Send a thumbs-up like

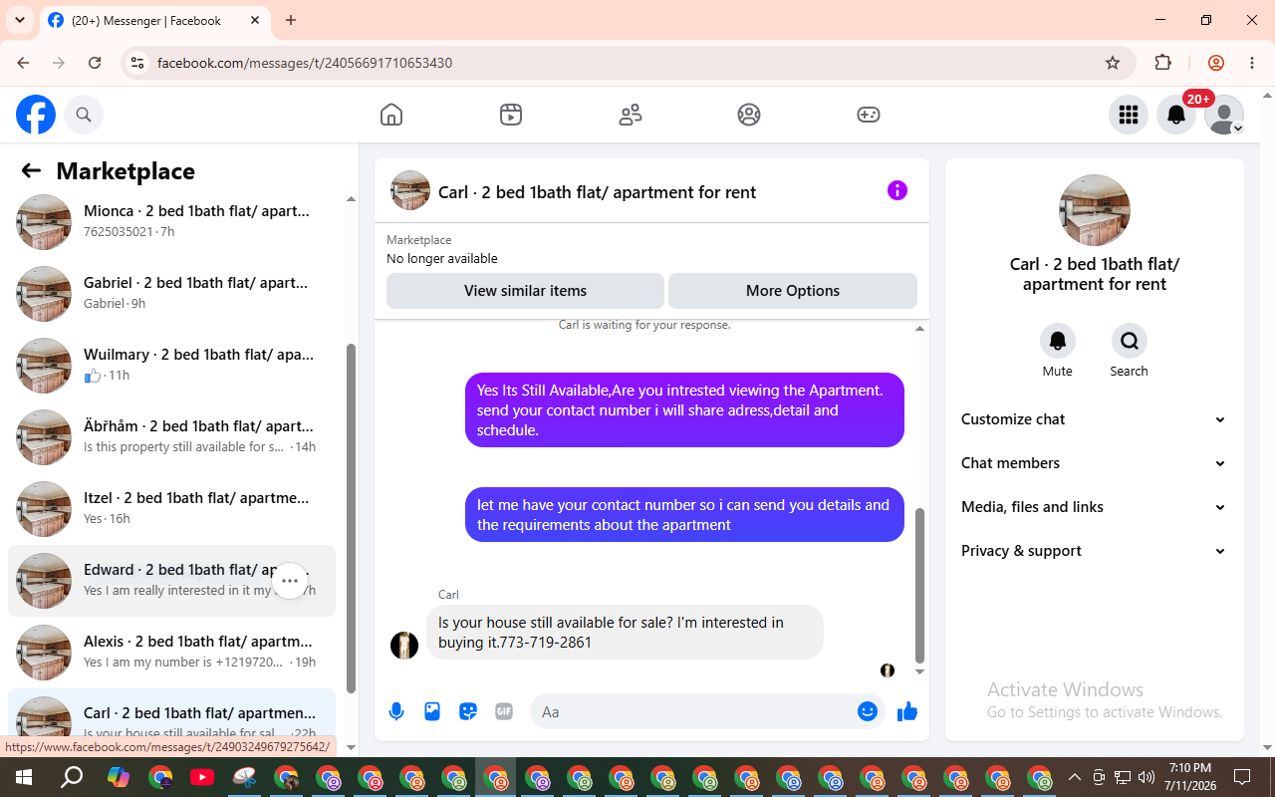907,711
